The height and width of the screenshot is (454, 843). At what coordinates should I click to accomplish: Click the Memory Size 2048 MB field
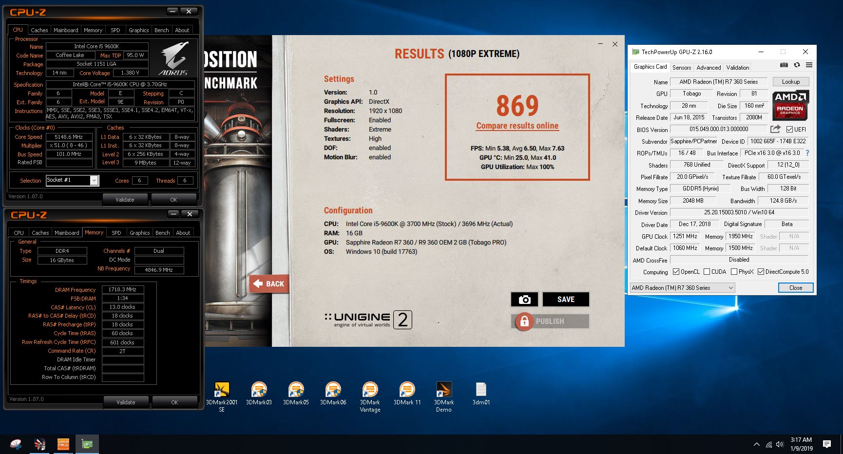click(692, 201)
